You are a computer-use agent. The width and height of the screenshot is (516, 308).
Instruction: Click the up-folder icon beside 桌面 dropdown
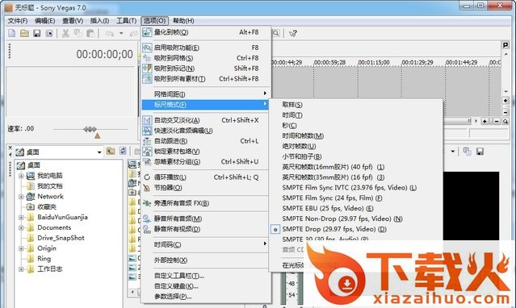[111, 152]
